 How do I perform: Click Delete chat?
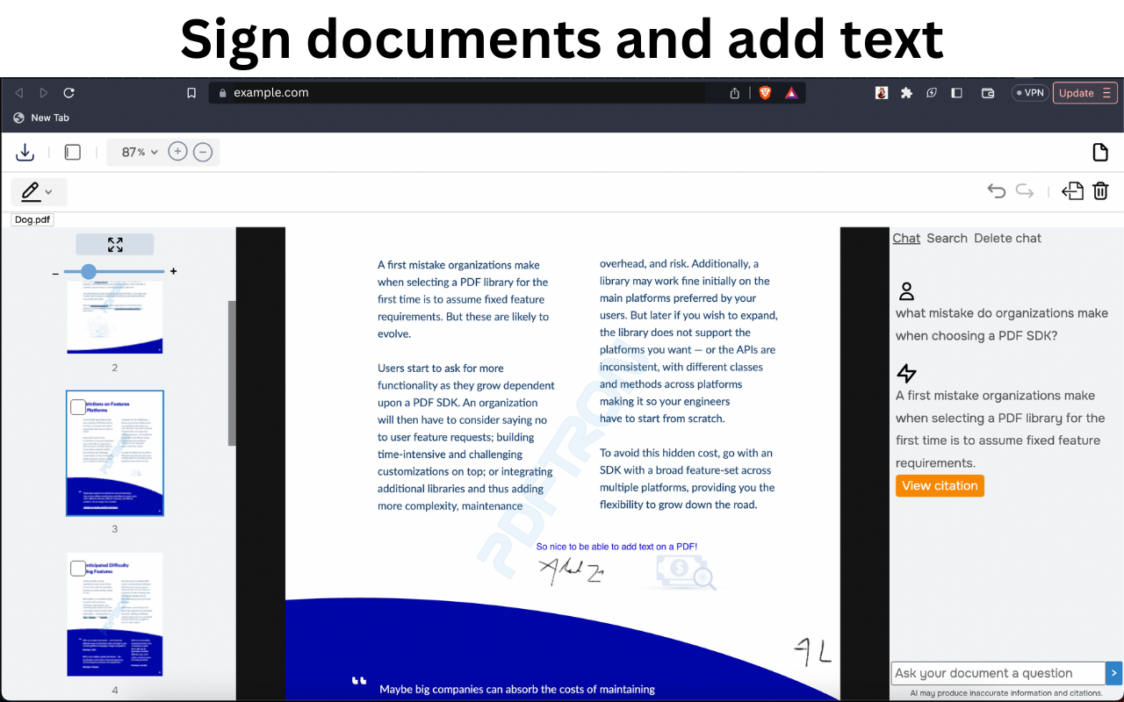pos(1008,238)
